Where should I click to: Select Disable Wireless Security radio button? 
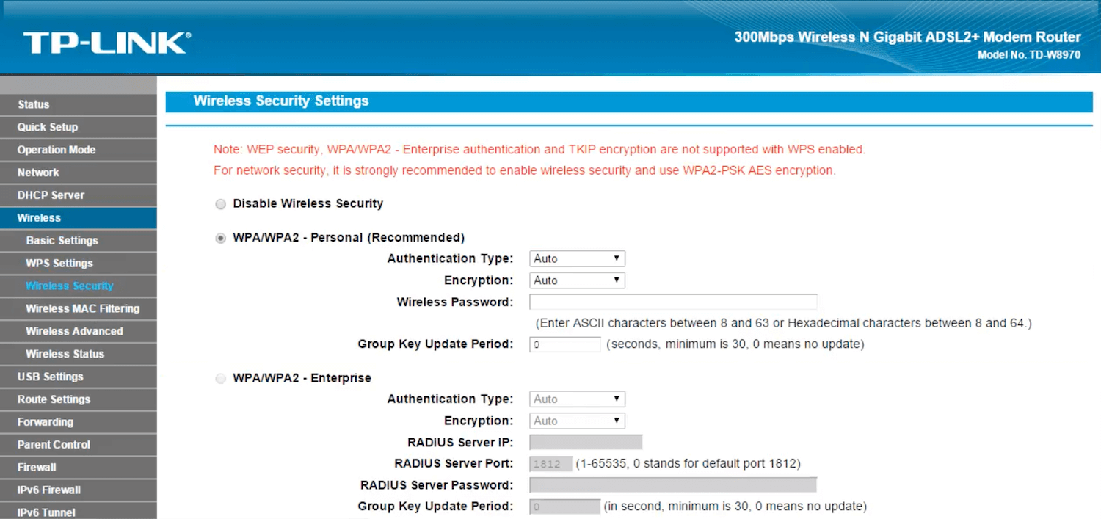pos(221,204)
